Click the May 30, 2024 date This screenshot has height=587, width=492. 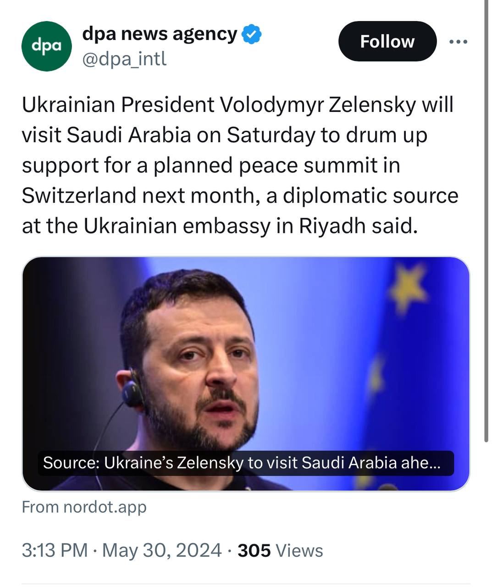click(x=162, y=550)
